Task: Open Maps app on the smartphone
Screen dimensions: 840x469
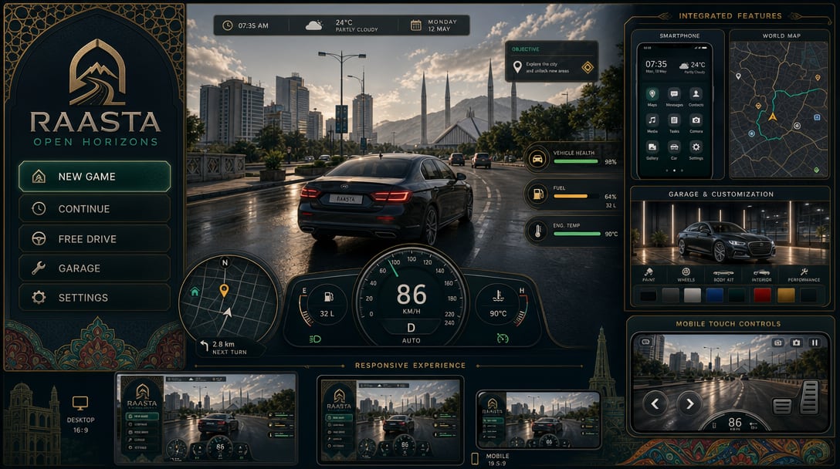Action: 652,93
